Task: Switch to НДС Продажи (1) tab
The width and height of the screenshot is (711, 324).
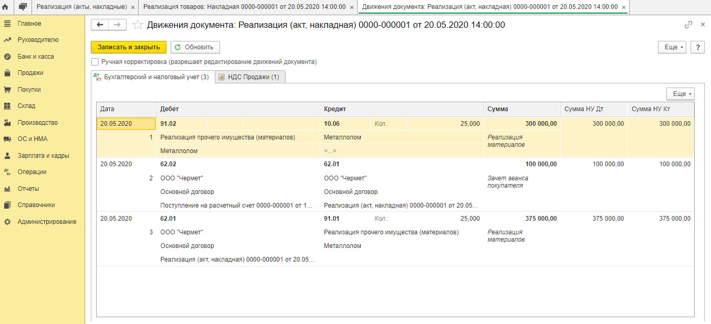Action: [250, 77]
